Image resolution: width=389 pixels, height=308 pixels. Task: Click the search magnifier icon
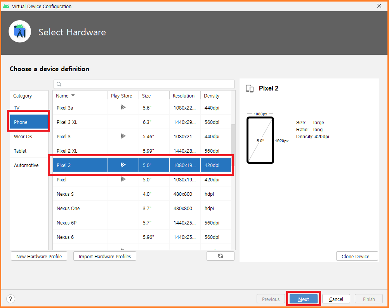59,84
